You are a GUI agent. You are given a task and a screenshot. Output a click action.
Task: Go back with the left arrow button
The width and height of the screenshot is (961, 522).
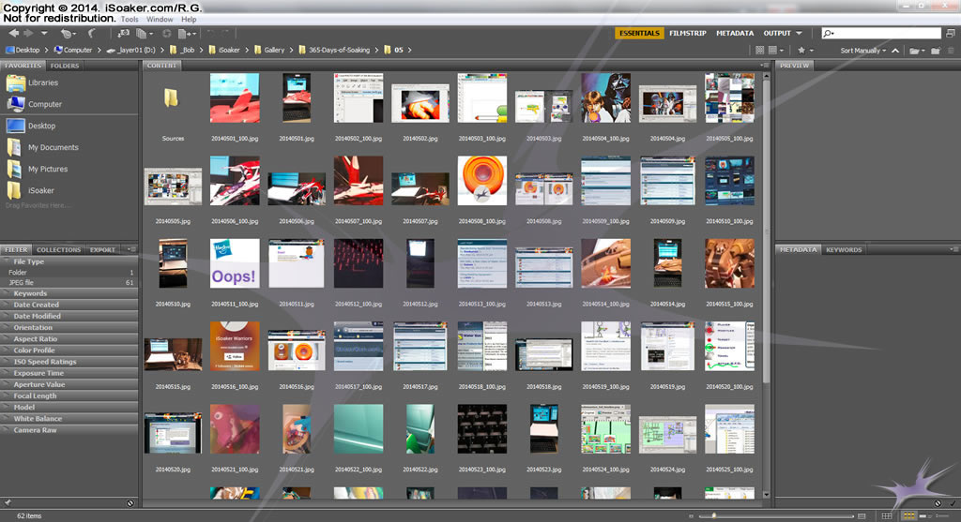[13, 33]
